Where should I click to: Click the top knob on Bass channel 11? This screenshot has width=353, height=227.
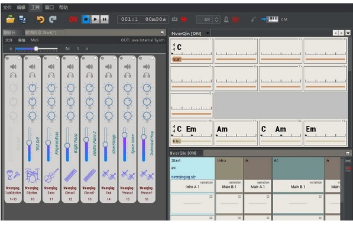click(51, 87)
